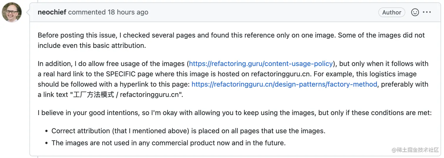Click the bullet dot before 'The images are not used'
Image resolution: width=444 pixels, height=158 pixels.
(x=46, y=144)
